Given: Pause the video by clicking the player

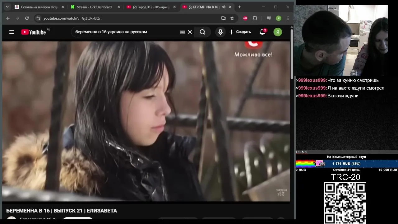Looking at the screenshot, I should pos(146,121).
